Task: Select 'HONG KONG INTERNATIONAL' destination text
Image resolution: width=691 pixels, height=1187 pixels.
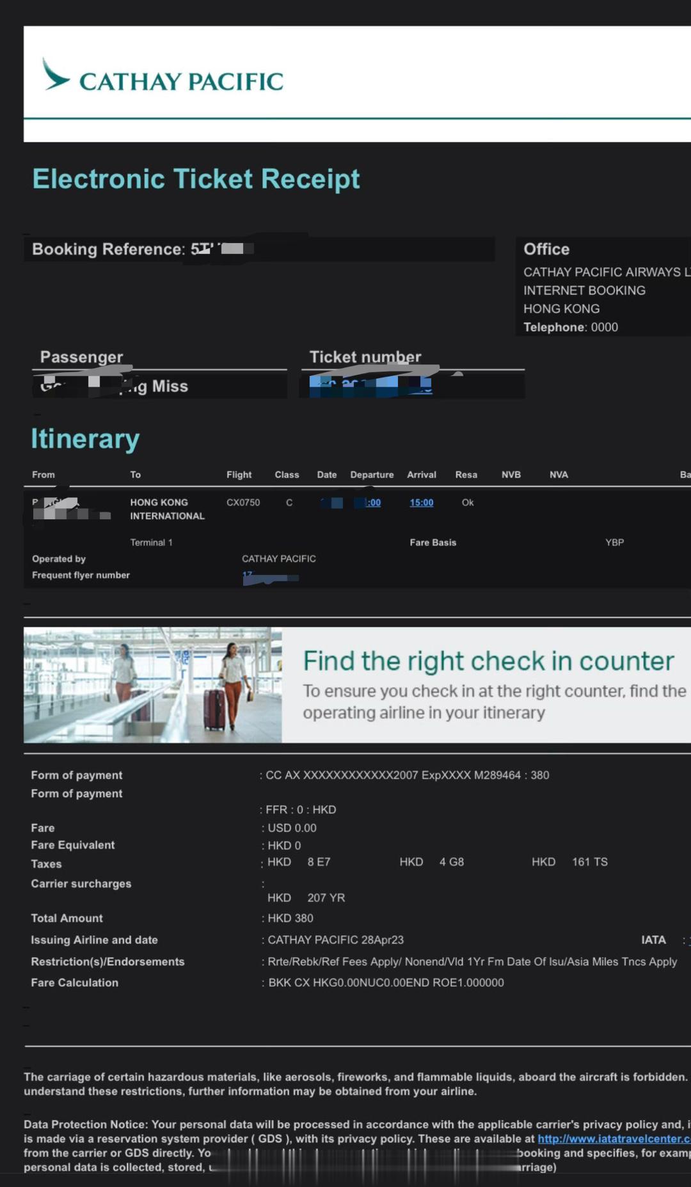Action: 168,509
